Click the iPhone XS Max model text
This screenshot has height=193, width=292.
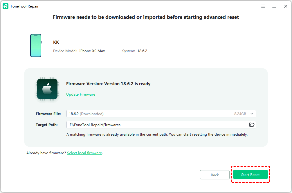(92, 51)
